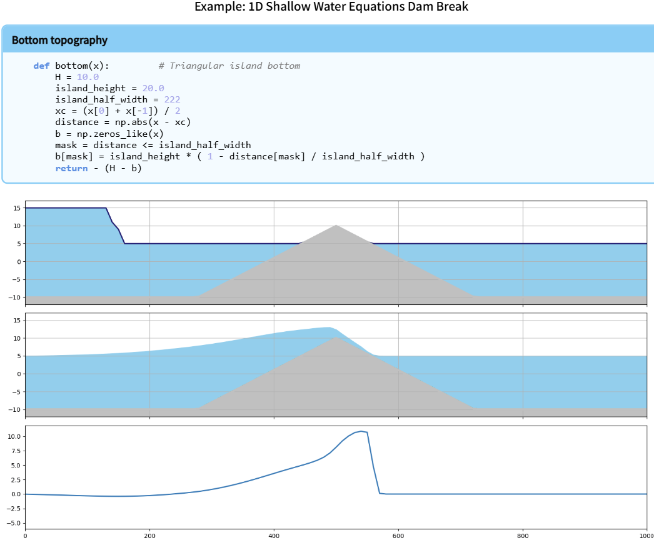Screen dimensions: 654x540
Task: Click the page title about Dam Break
Action: click(x=331, y=7)
